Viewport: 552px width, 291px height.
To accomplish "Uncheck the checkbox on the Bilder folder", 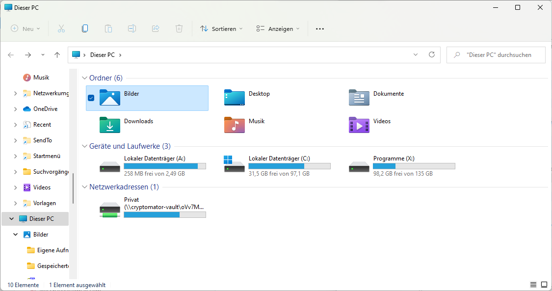I will click(x=91, y=98).
